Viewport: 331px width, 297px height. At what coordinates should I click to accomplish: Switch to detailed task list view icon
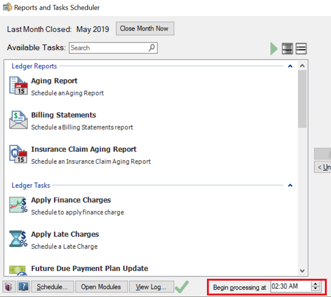point(287,49)
